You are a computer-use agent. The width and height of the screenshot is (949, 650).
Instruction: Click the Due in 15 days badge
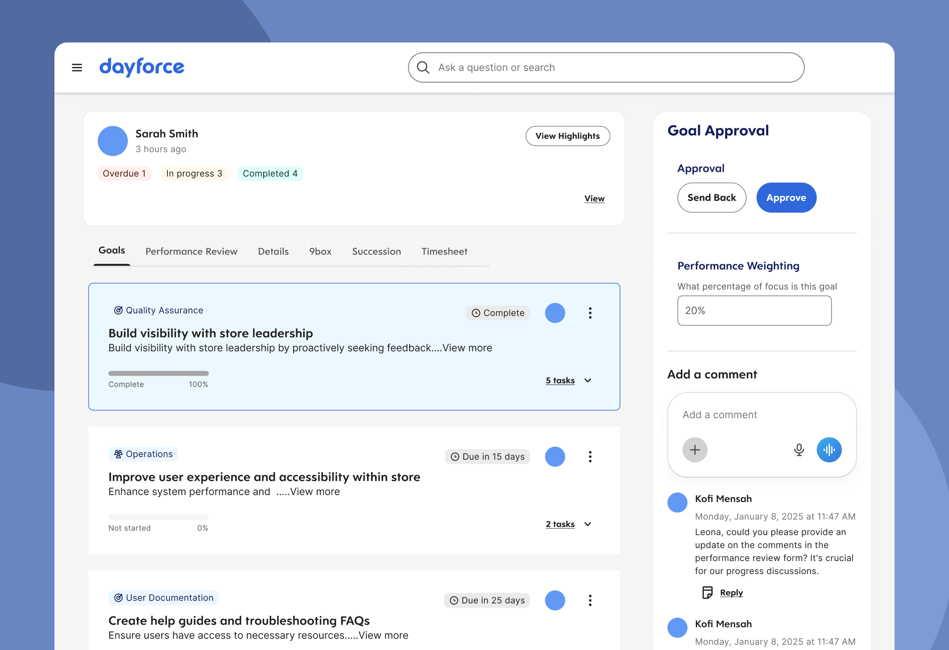[487, 457]
